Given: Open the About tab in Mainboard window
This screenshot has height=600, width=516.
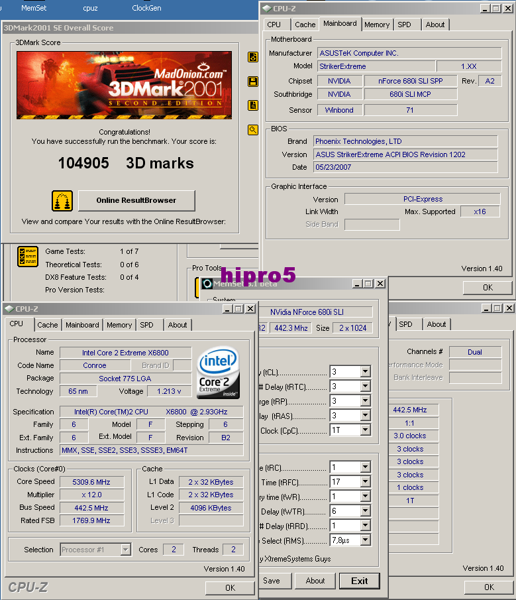Looking at the screenshot, I should point(435,25).
